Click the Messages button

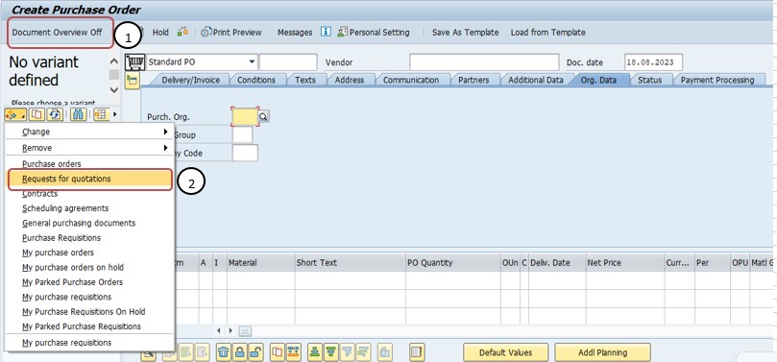pos(295,33)
